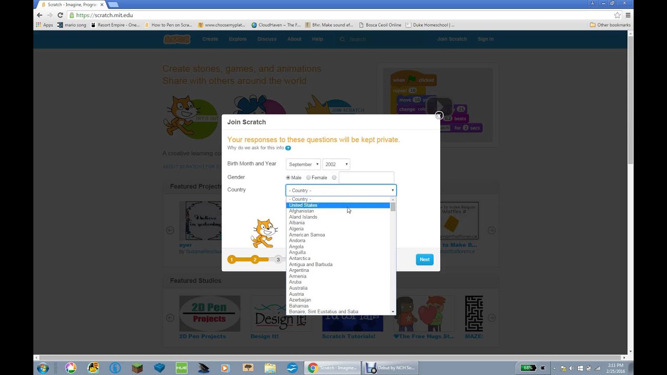Click featured projects previous arrow
This screenshot has width=667, height=375.
170,230
